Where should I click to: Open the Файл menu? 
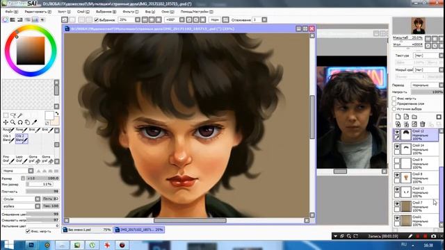click(11, 12)
